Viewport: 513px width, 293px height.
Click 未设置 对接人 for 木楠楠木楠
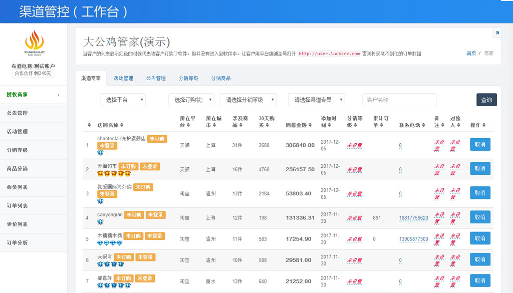point(455,239)
